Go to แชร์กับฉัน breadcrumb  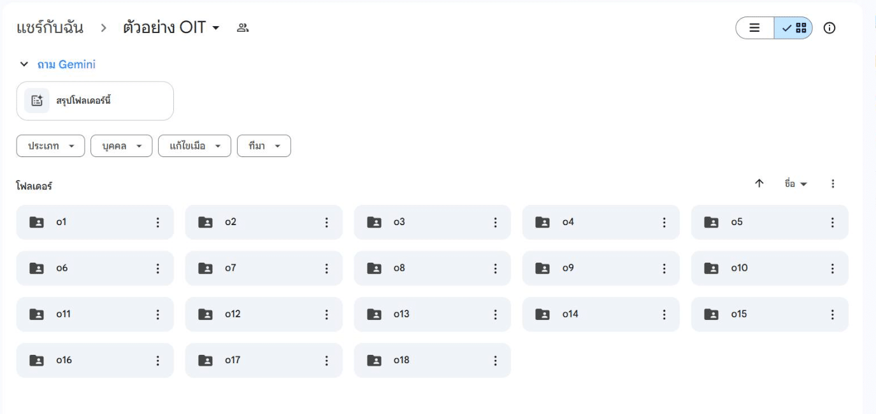tap(50, 29)
